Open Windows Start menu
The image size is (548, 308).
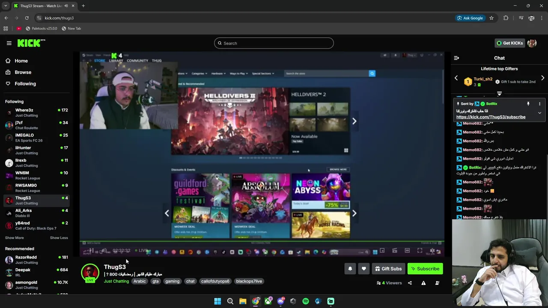(217, 301)
